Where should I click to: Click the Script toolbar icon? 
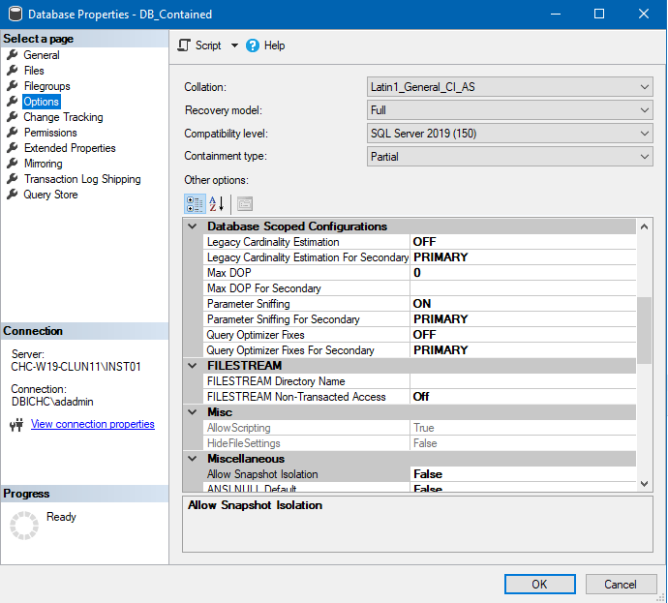(x=184, y=45)
